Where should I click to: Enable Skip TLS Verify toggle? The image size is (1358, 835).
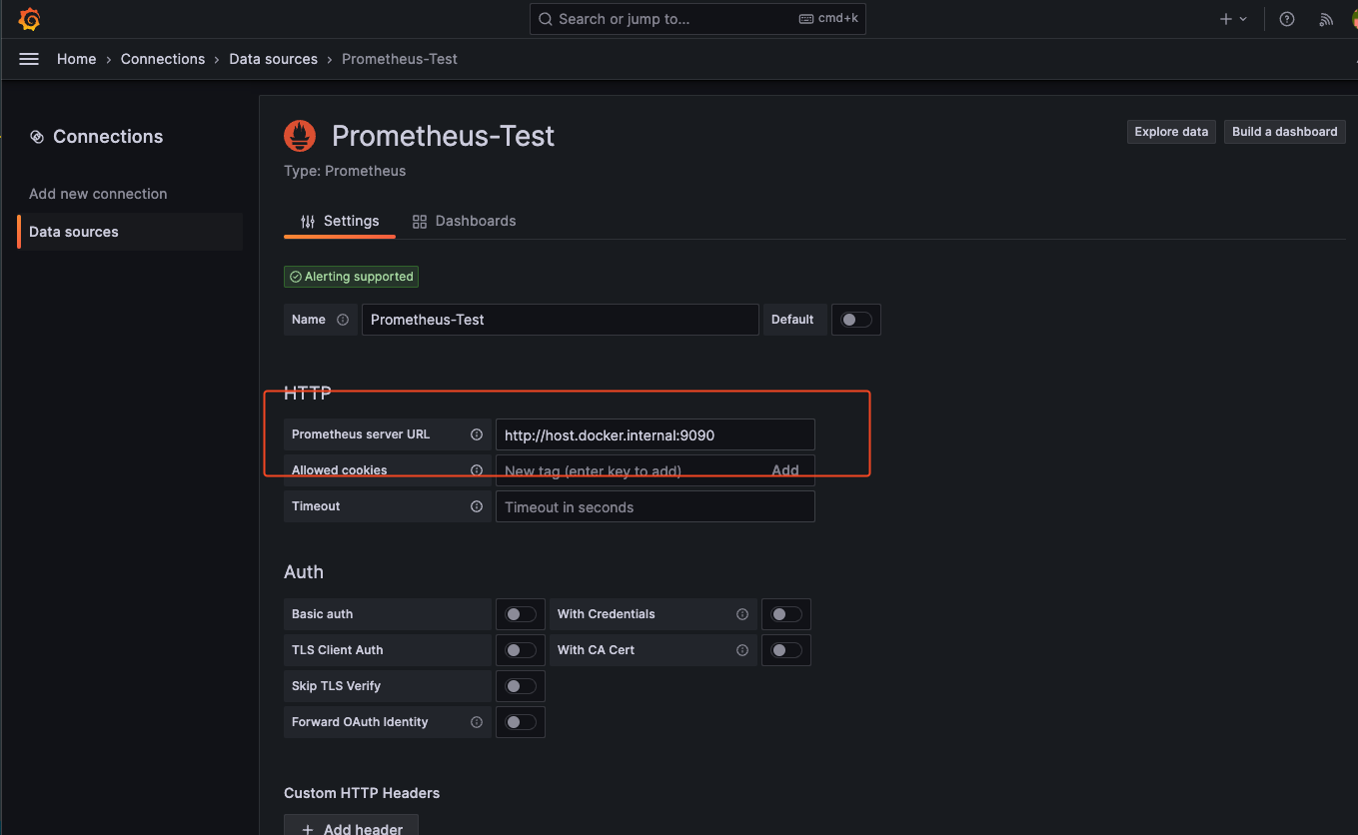click(x=521, y=686)
